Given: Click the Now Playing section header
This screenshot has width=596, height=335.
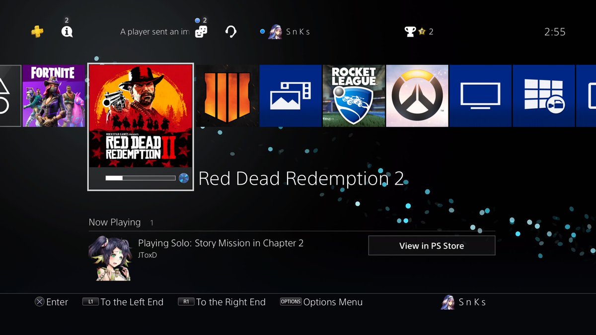Looking at the screenshot, I should pos(115,222).
